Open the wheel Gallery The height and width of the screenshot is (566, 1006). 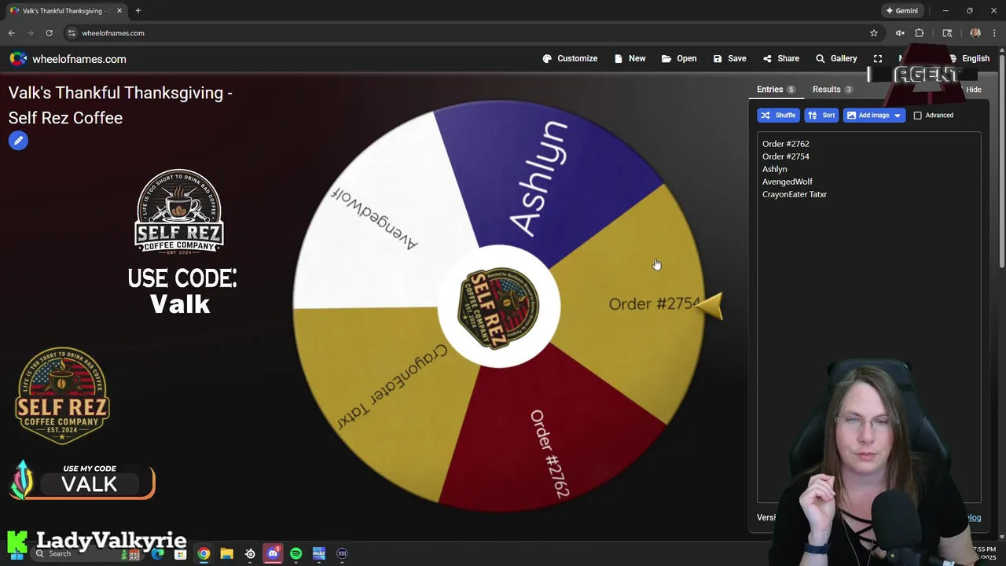835,59
